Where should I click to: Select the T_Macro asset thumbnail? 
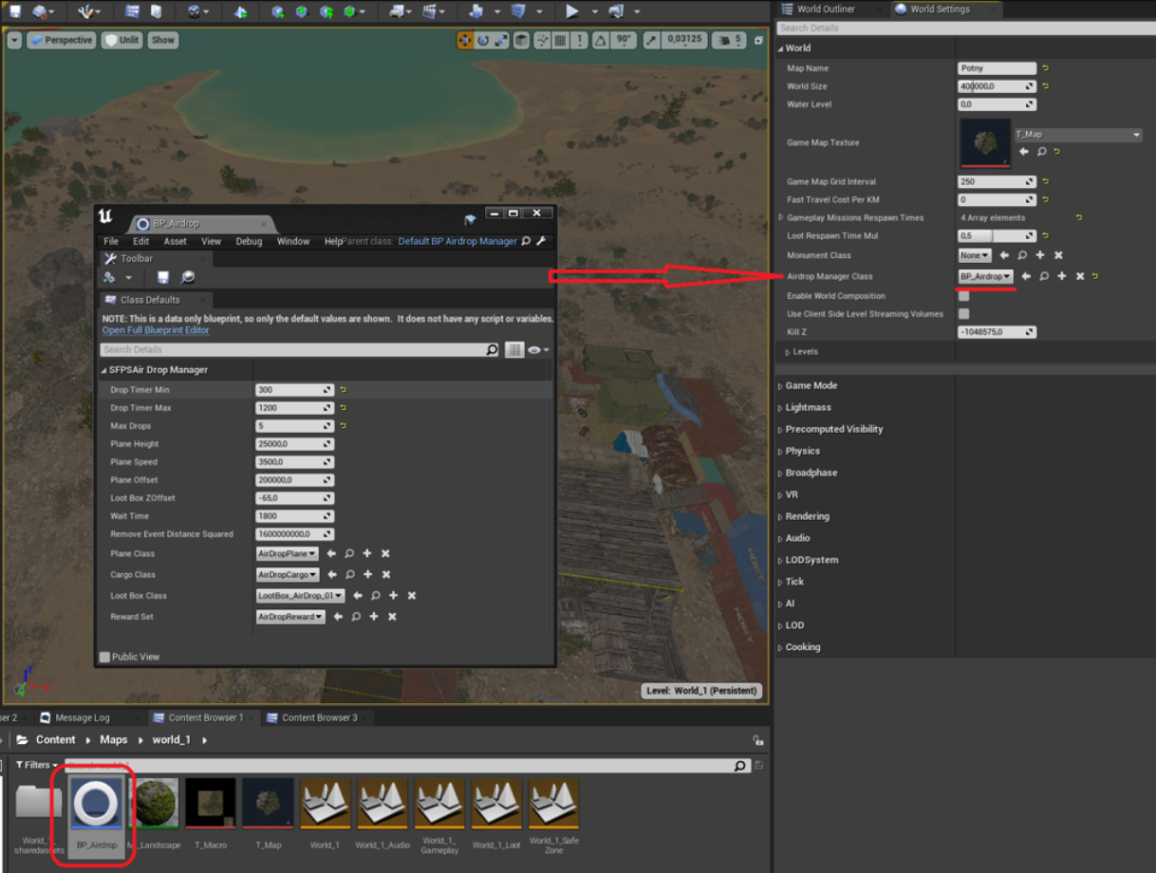coord(211,805)
